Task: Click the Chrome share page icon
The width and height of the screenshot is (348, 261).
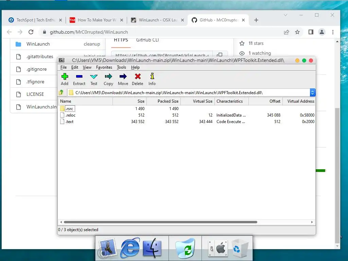Action: (286, 32)
